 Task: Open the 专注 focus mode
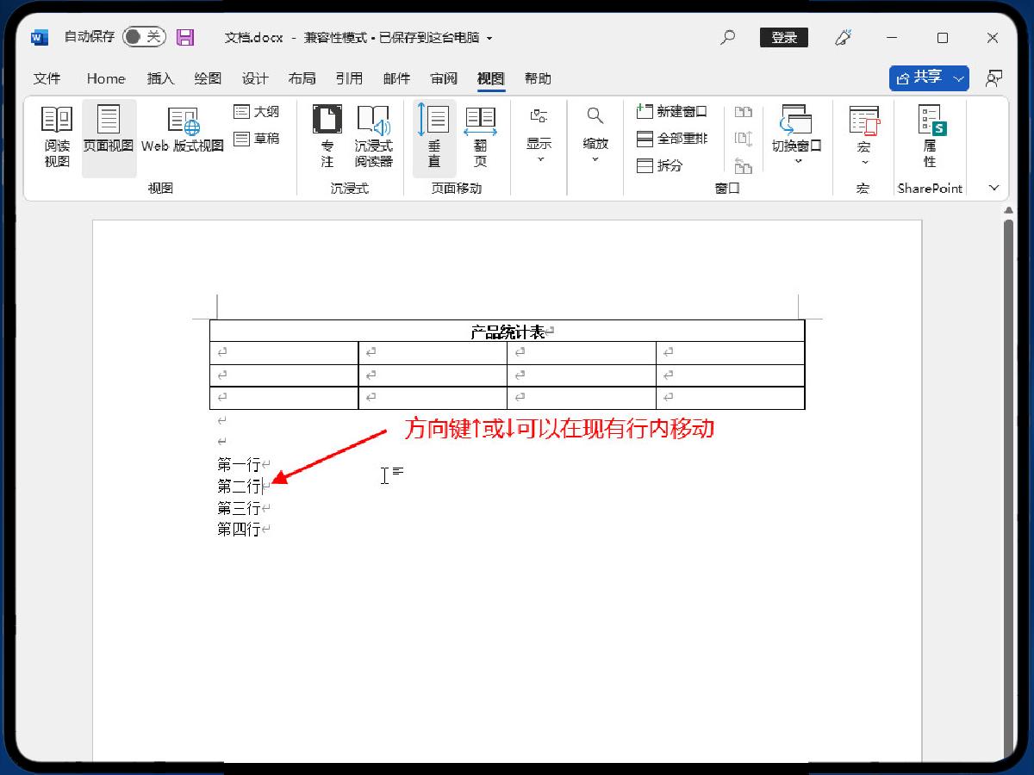point(327,136)
